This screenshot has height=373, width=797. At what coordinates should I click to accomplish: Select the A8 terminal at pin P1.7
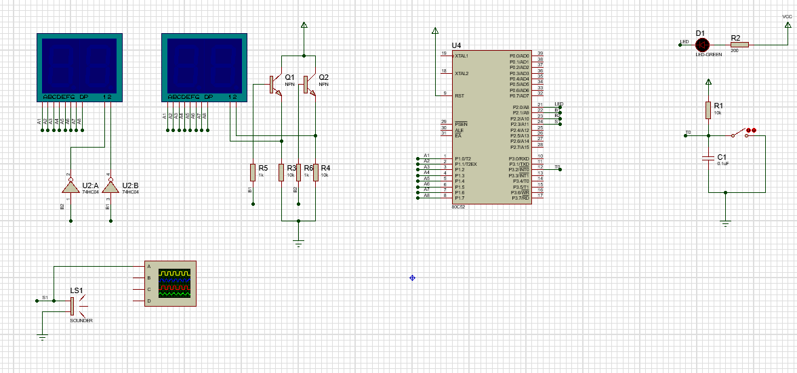417,198
